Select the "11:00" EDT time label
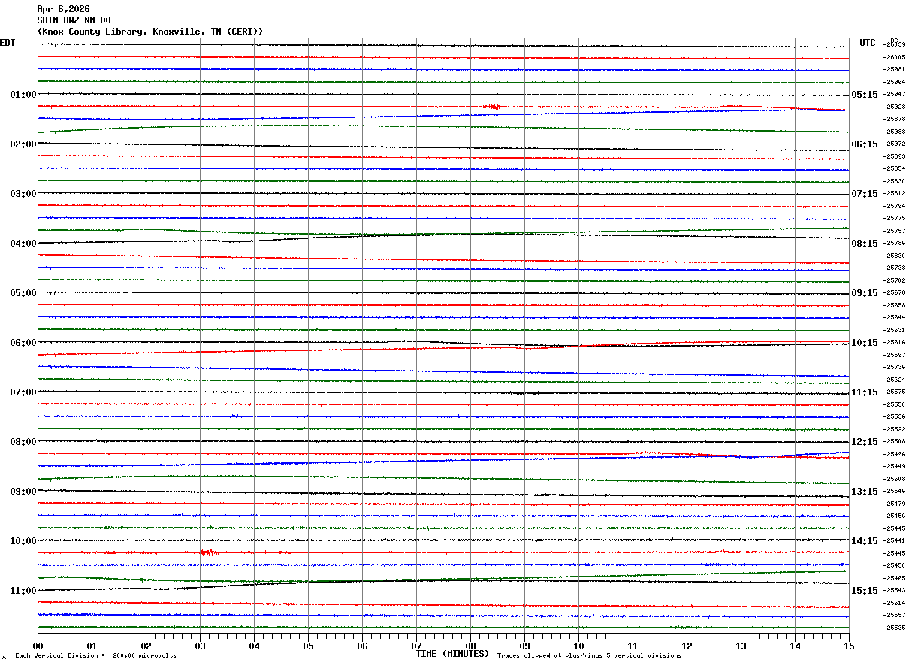The height and width of the screenshot is (666, 909). pyautogui.click(x=23, y=591)
